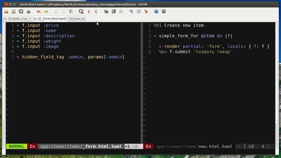Open Find and Replace magnifier icon
Image resolution: width=281 pixels, height=158 pixels.
coord(81,12)
